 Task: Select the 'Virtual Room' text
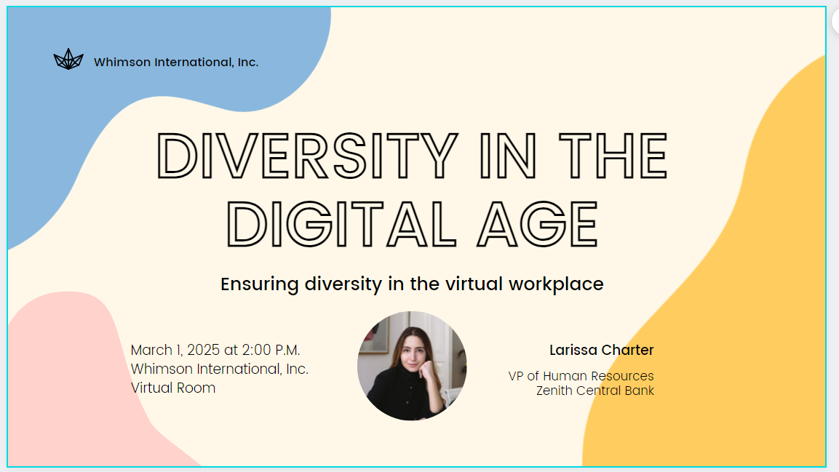tap(173, 388)
